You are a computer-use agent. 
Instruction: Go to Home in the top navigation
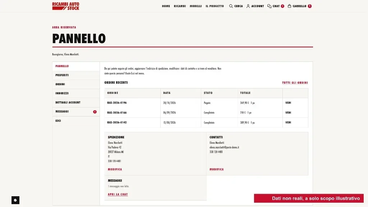click(x=166, y=6)
